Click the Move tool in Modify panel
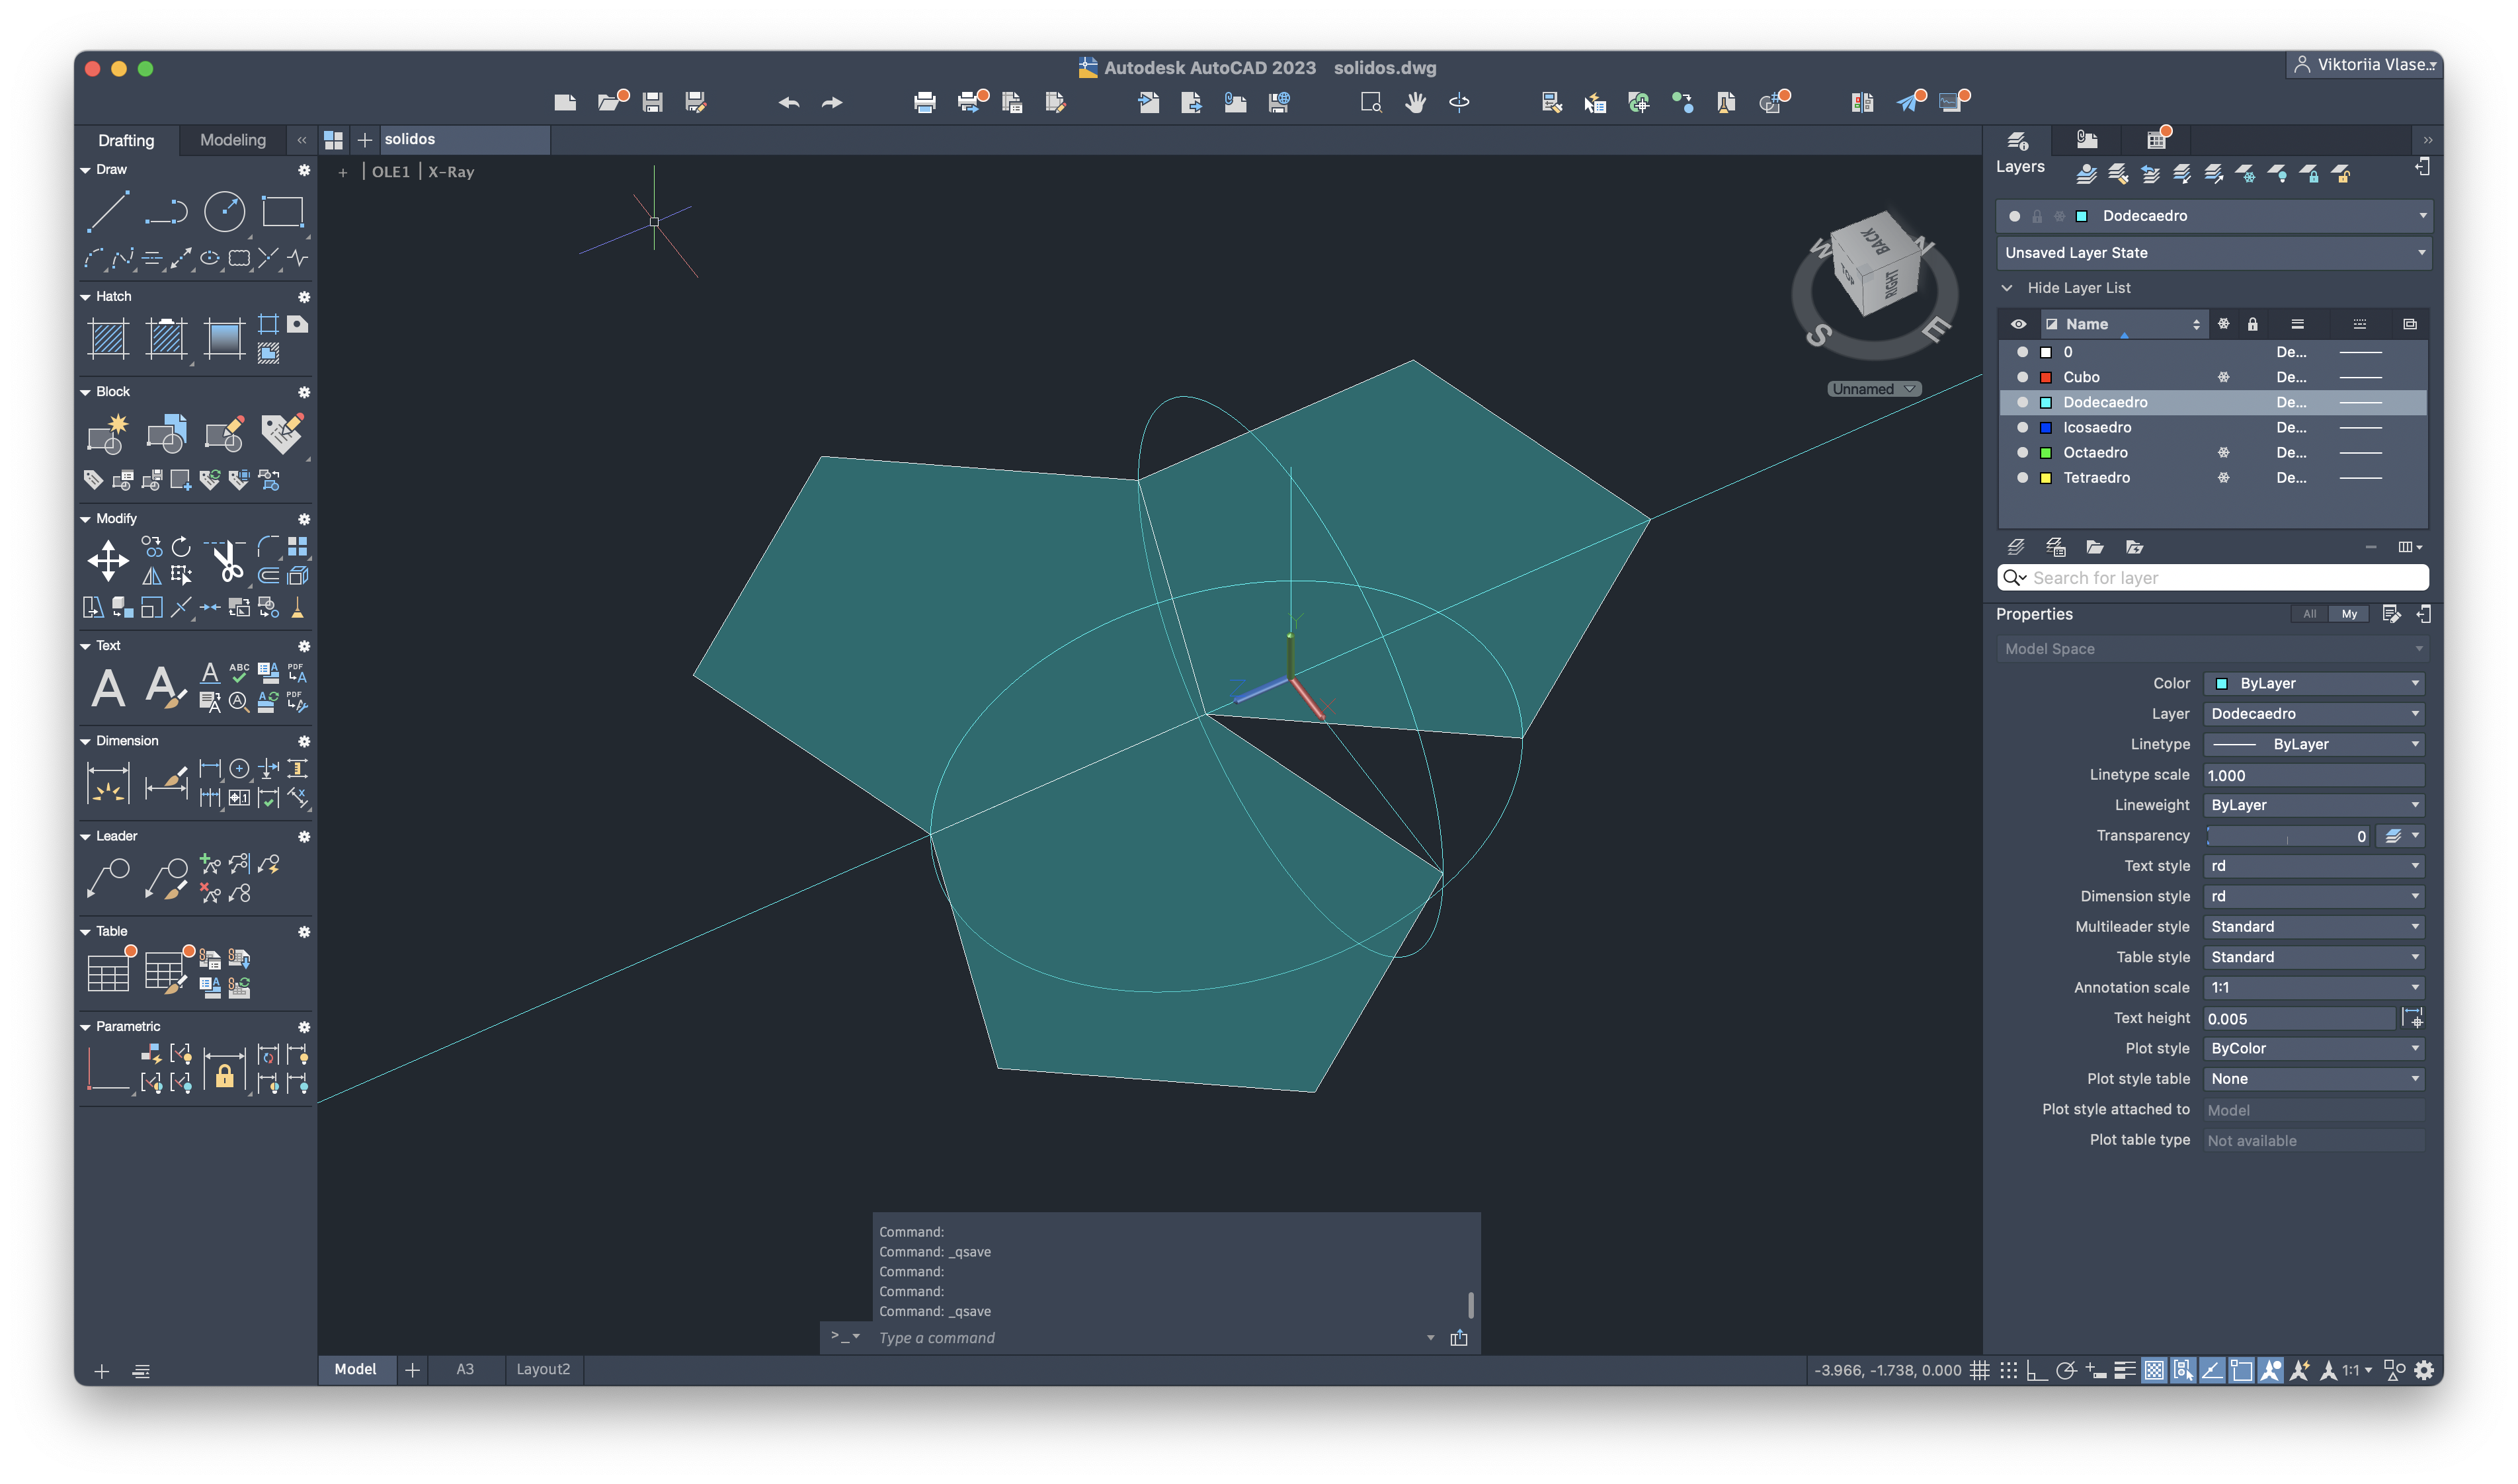This screenshot has height=1484, width=2518. coord(108,560)
